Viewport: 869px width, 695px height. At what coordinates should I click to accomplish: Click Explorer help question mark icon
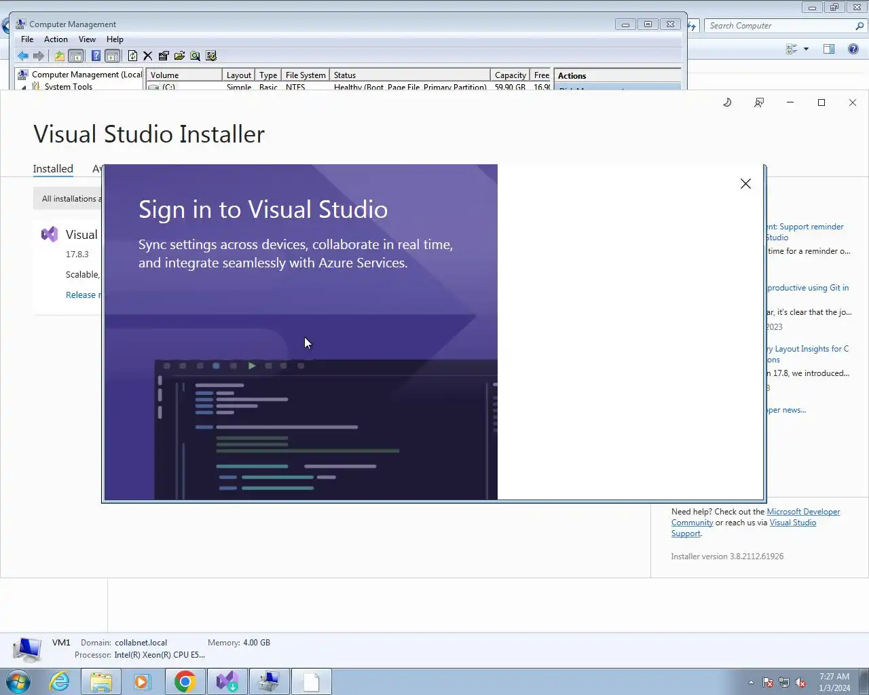tap(853, 49)
